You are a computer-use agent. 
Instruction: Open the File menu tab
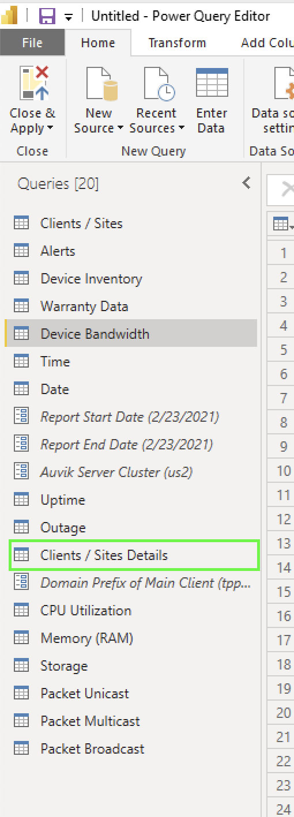pyautogui.click(x=32, y=43)
